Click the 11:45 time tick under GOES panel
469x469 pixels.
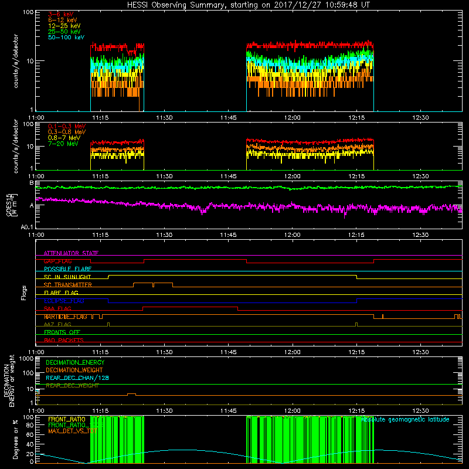coord(228,235)
